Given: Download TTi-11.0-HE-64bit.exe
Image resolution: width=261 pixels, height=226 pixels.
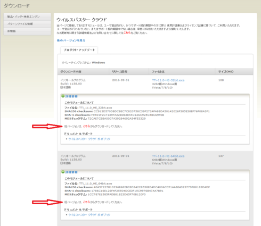Looking at the screenshot, I should click(168, 156).
